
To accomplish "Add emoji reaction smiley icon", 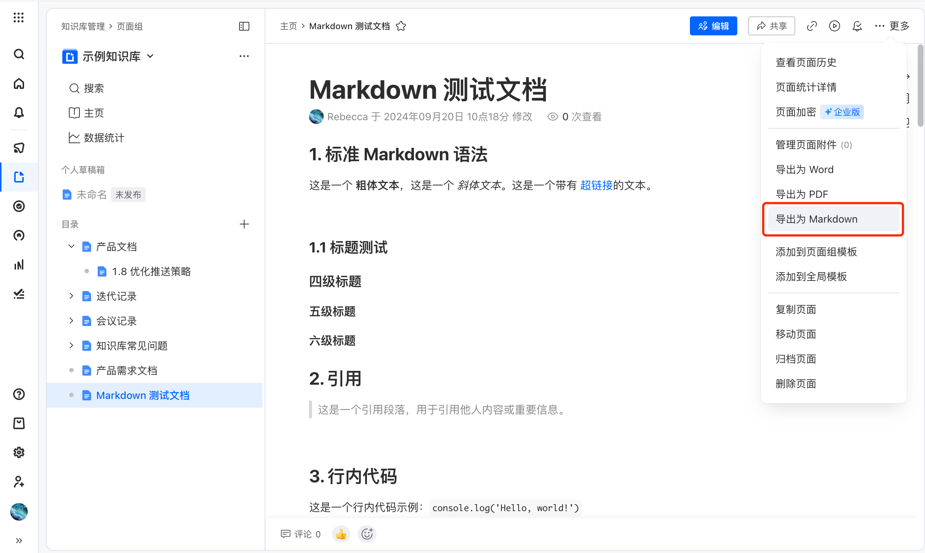I will coord(367,534).
